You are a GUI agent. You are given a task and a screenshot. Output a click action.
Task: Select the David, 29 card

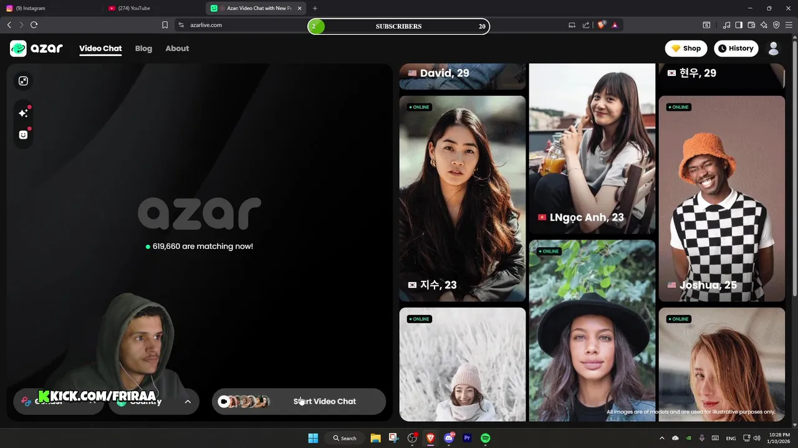point(463,76)
